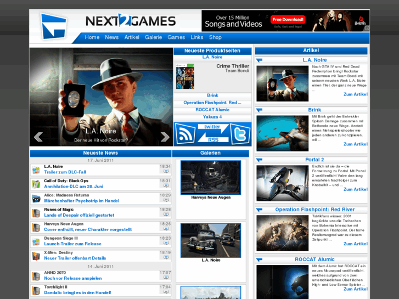Click the icon beside Call of Duty: Black Ops

point(36,184)
